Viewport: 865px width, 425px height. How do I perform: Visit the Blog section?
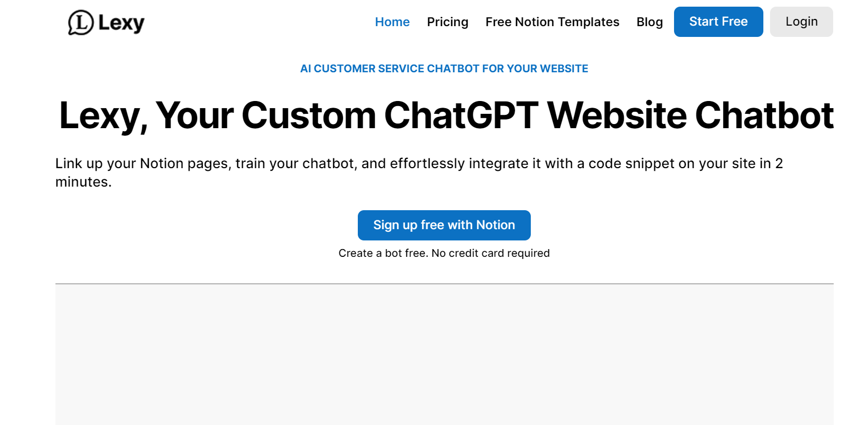649,22
